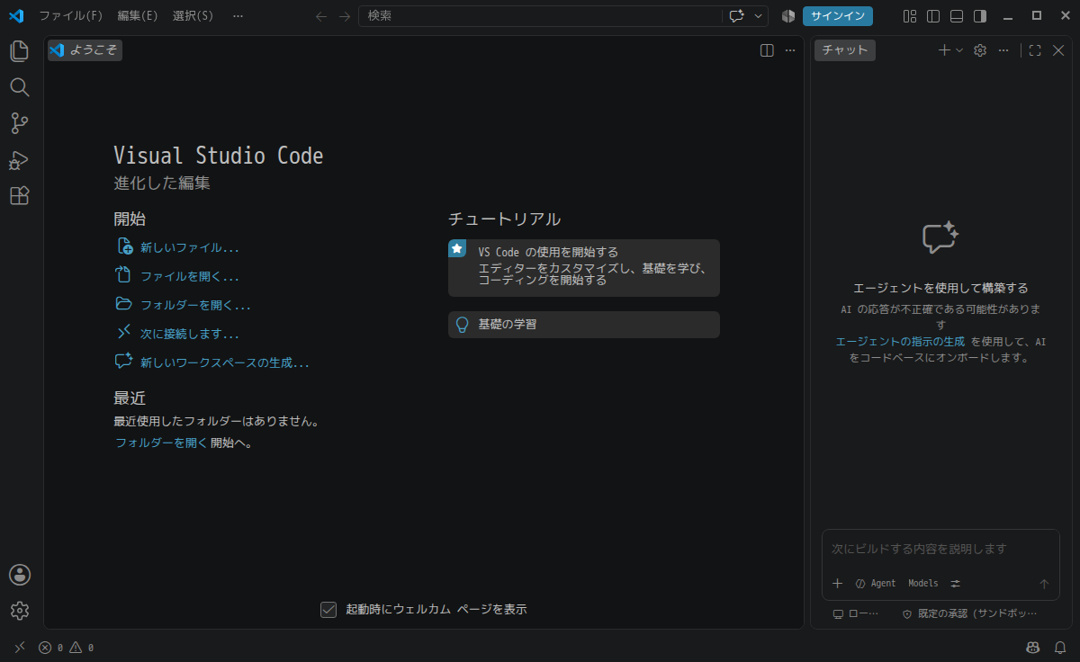Split the editor to the right

pos(767,50)
